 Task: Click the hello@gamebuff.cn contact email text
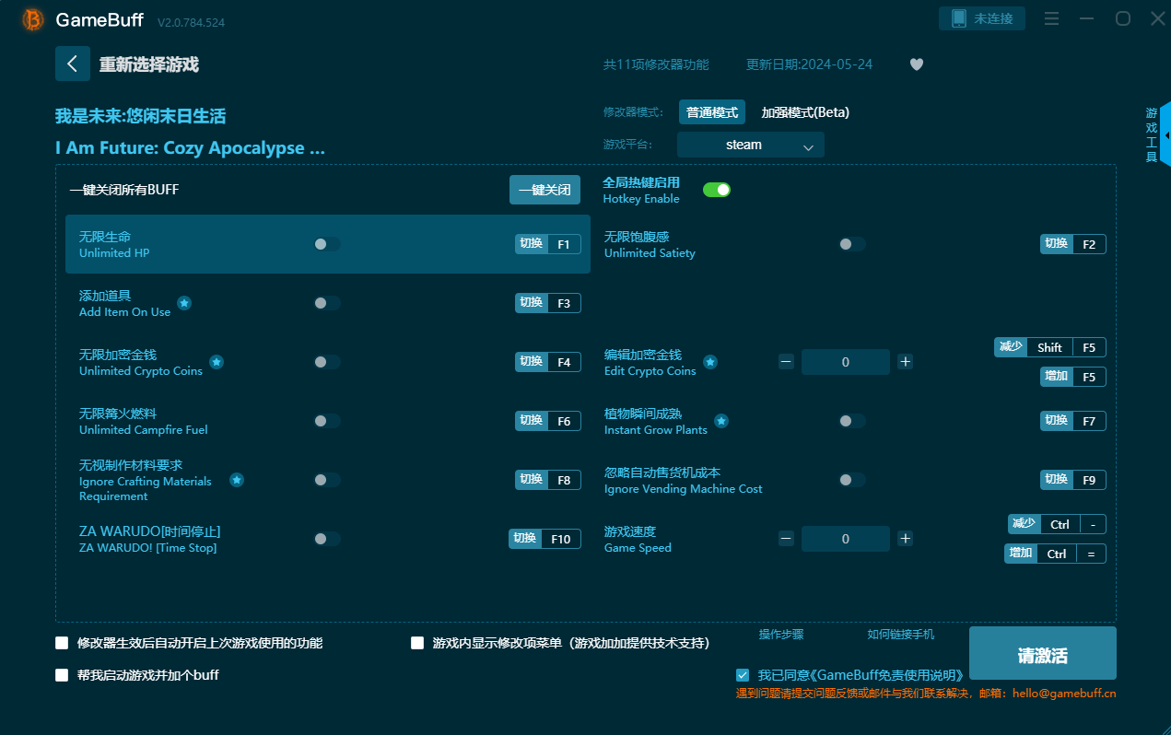(x=1062, y=693)
